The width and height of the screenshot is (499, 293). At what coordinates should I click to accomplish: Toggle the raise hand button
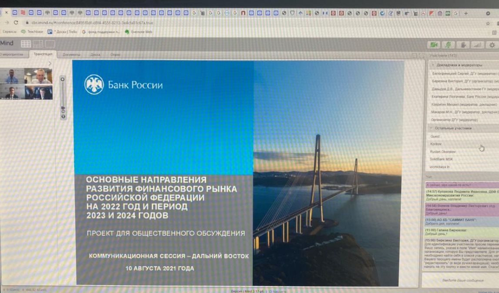tap(464, 45)
